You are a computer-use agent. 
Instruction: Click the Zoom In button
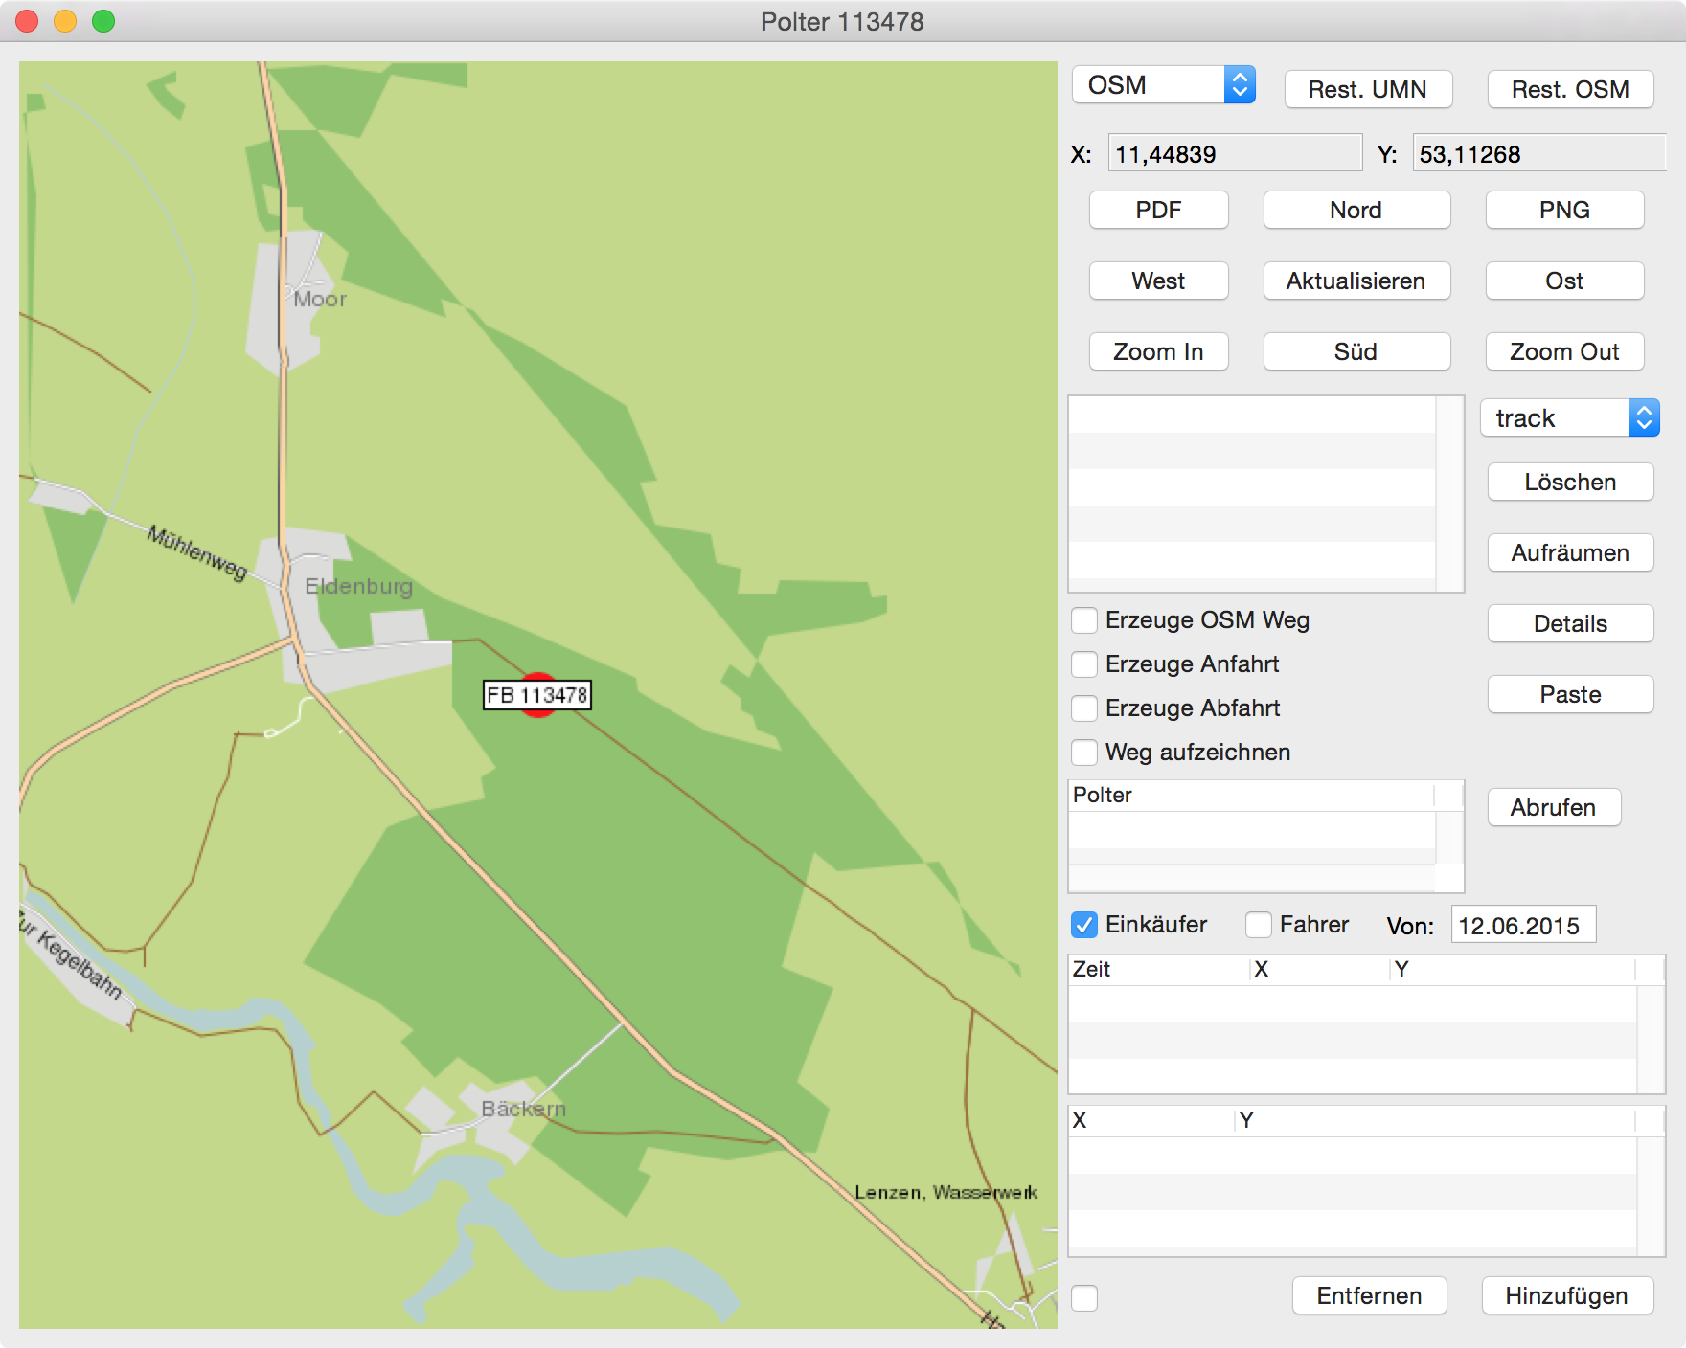click(1159, 351)
